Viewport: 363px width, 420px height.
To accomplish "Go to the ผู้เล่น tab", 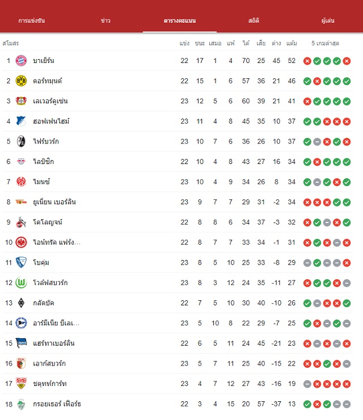I will coord(328,20).
